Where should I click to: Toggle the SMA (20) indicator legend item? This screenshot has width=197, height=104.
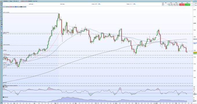(12, 7)
